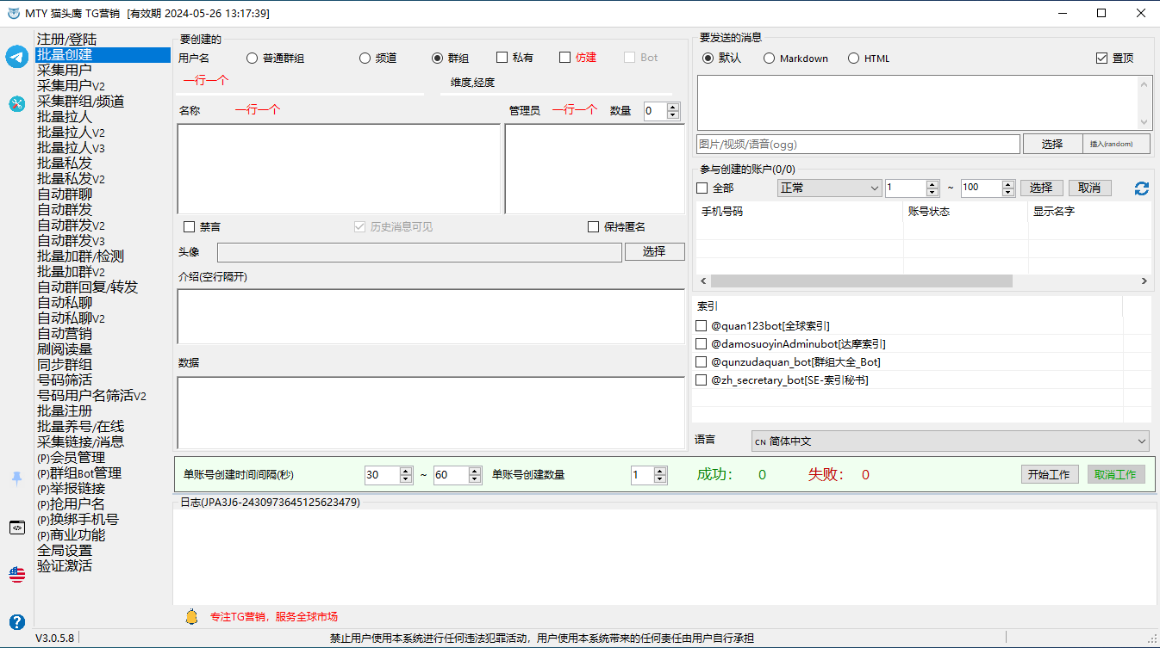Click the bell icon near the footer
Image resolution: width=1160 pixels, height=648 pixels.
[x=191, y=617]
